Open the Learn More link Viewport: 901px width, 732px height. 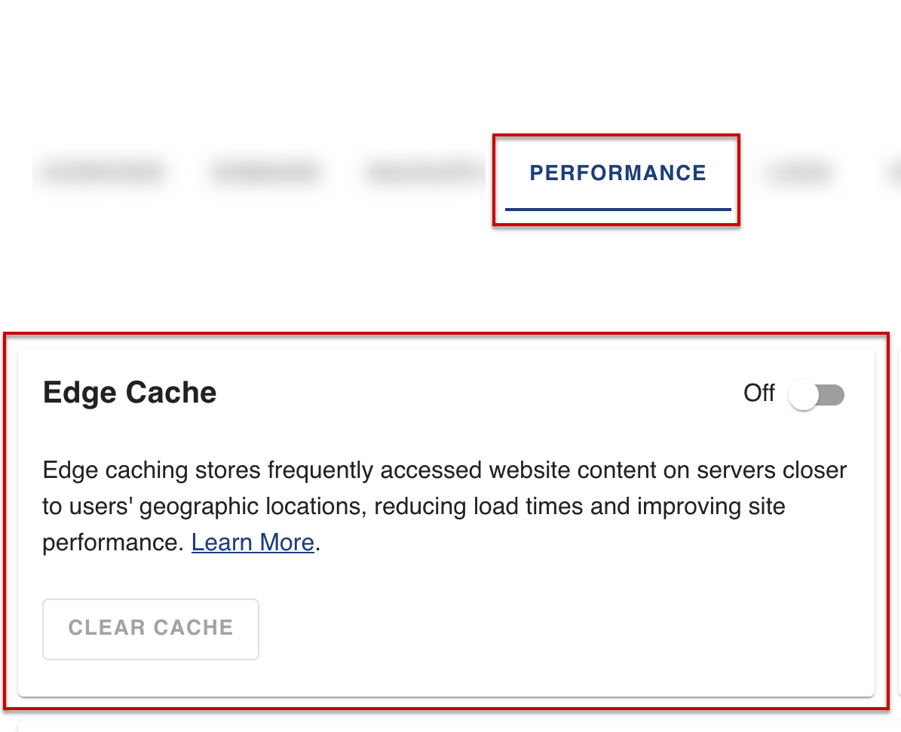pyautogui.click(x=253, y=542)
